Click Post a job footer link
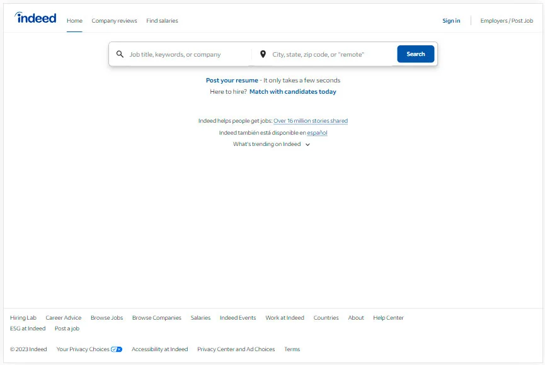Screen dimensions: 545x365 point(67,328)
